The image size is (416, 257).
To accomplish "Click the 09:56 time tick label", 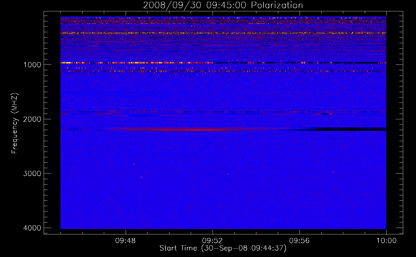I will tap(299, 241).
